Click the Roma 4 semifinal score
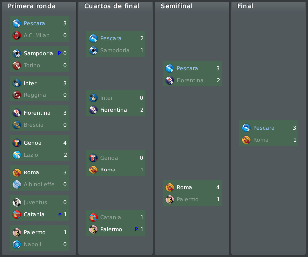308x257 pixels. (x=218, y=187)
